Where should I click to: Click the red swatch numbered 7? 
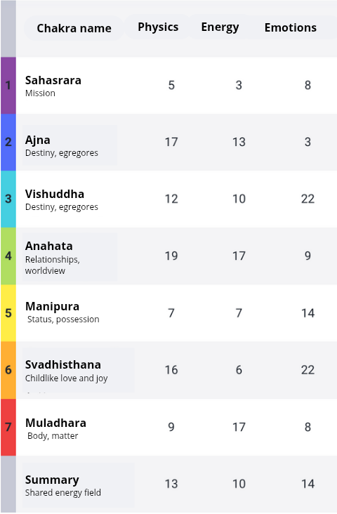tap(8, 427)
